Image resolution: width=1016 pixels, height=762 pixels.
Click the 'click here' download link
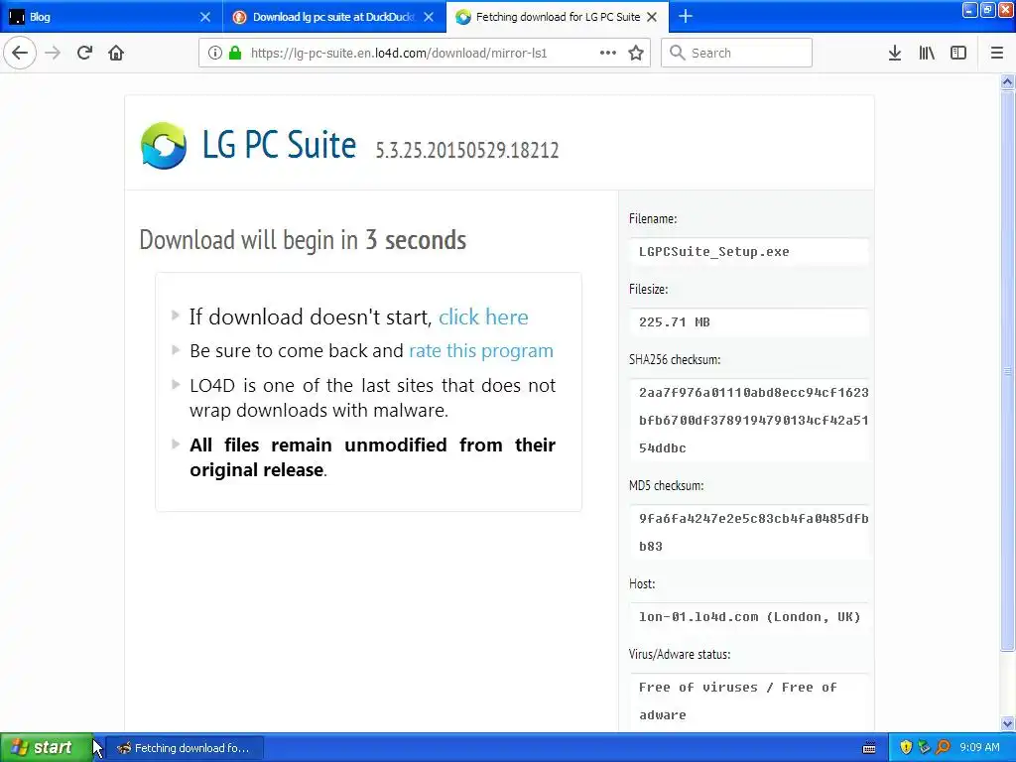pyautogui.click(x=483, y=317)
